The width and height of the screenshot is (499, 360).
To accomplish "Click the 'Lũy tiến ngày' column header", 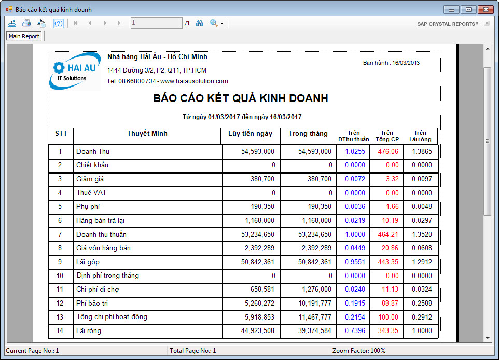I will pos(250,134).
